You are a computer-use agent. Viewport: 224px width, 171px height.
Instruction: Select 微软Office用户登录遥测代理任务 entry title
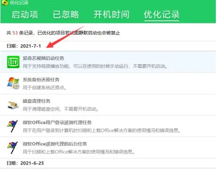pyautogui.click(x=57, y=122)
